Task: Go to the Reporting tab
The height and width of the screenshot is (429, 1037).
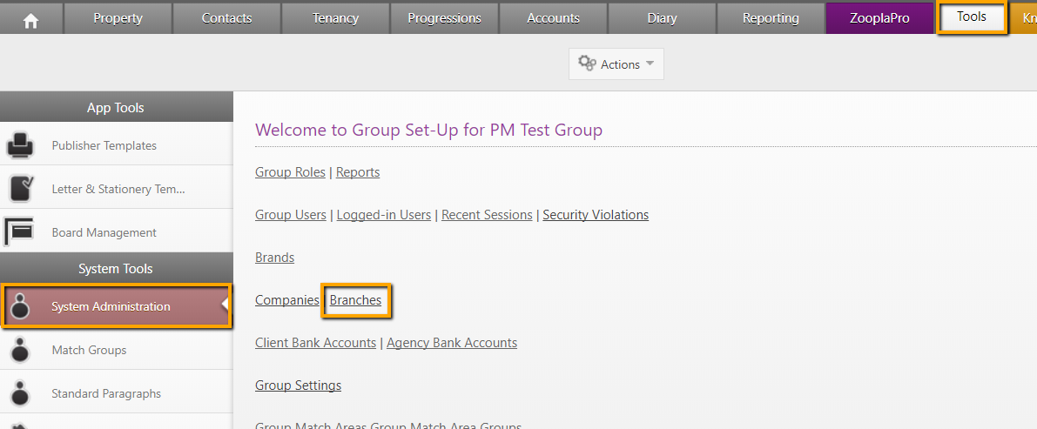Action: [x=771, y=18]
